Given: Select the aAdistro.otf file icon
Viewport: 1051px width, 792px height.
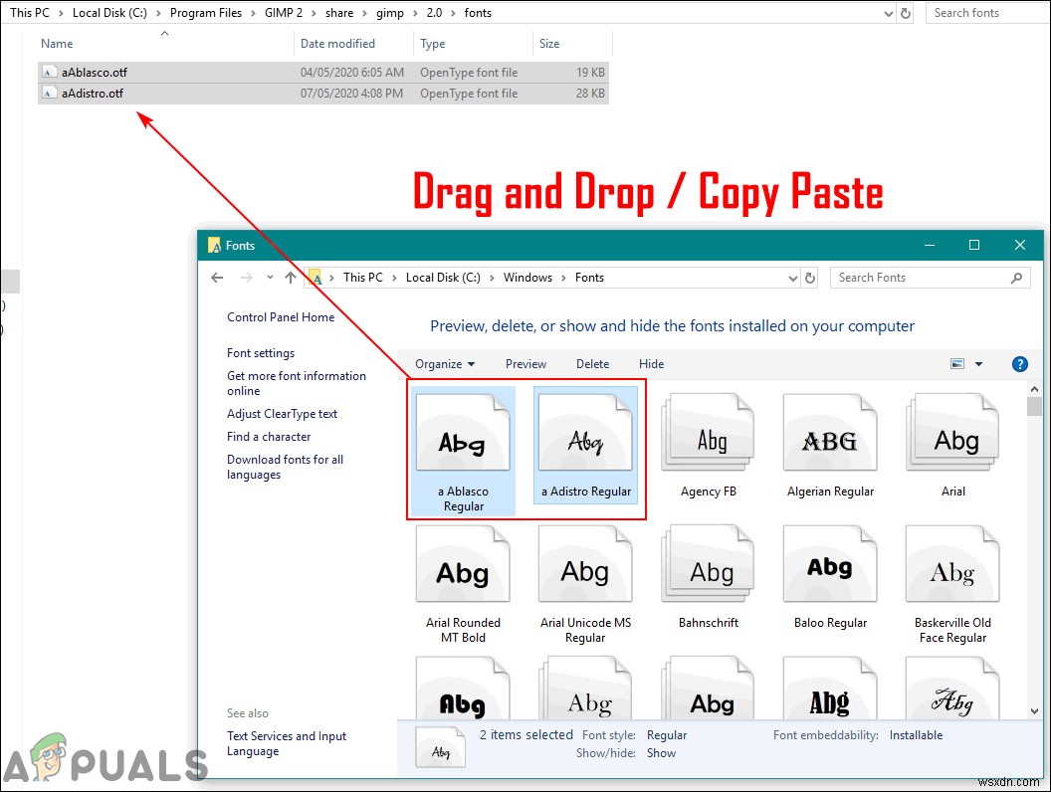Looking at the screenshot, I should point(51,93).
